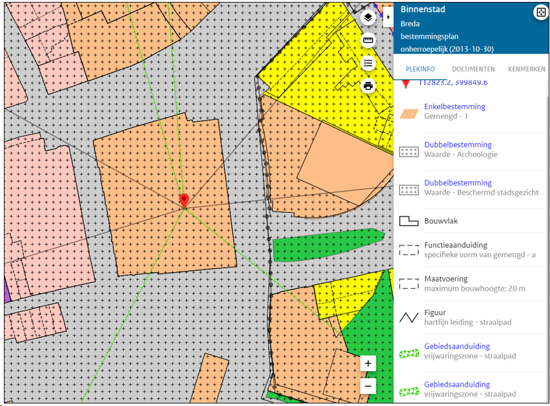Zoom out with the minus button
Screen dimensions: 550x406
pos(368,387)
